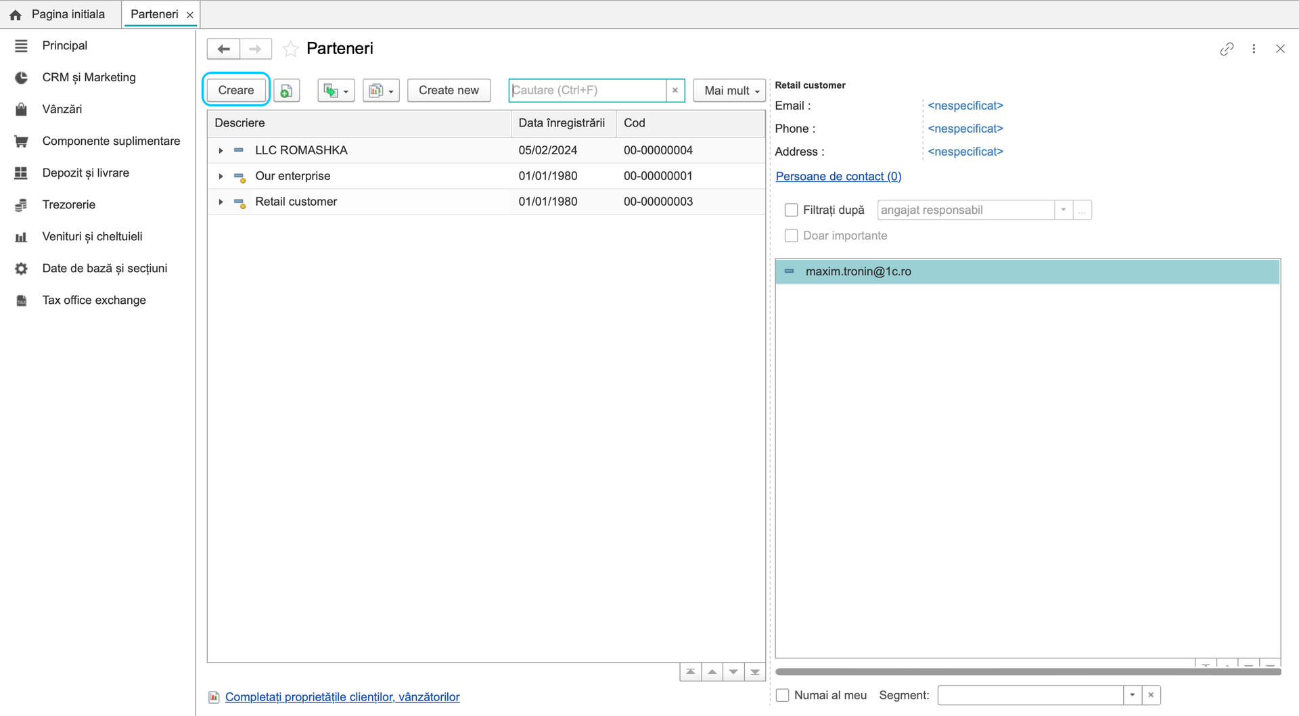Click the Venituri și cheltuieli bar chart icon

click(21, 236)
